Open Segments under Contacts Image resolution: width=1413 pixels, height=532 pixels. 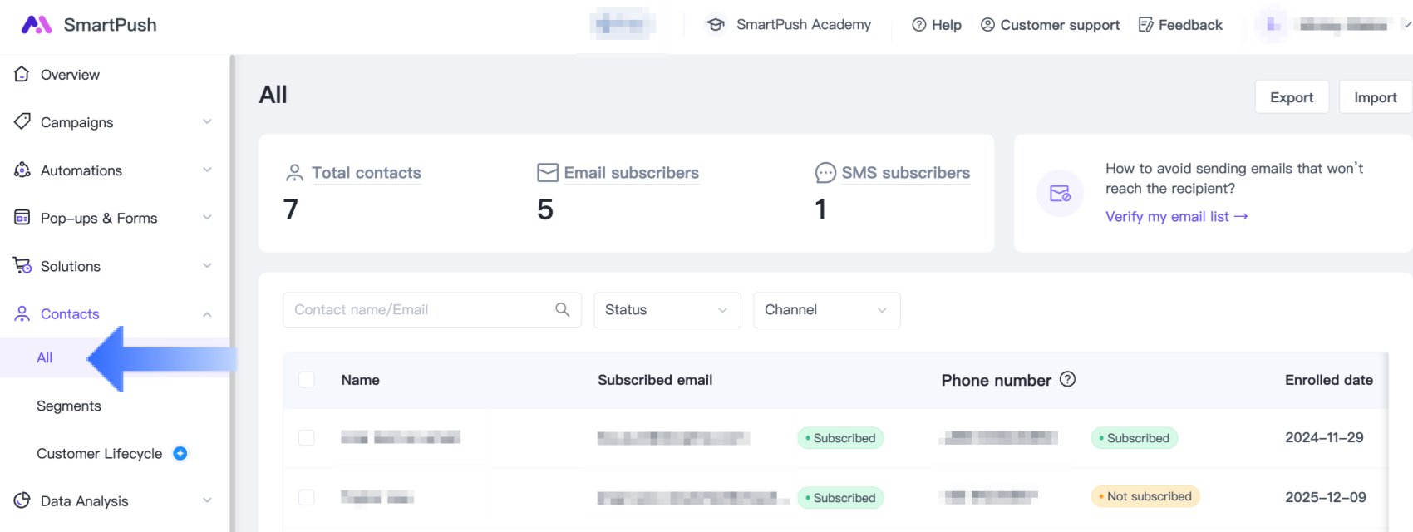point(69,406)
